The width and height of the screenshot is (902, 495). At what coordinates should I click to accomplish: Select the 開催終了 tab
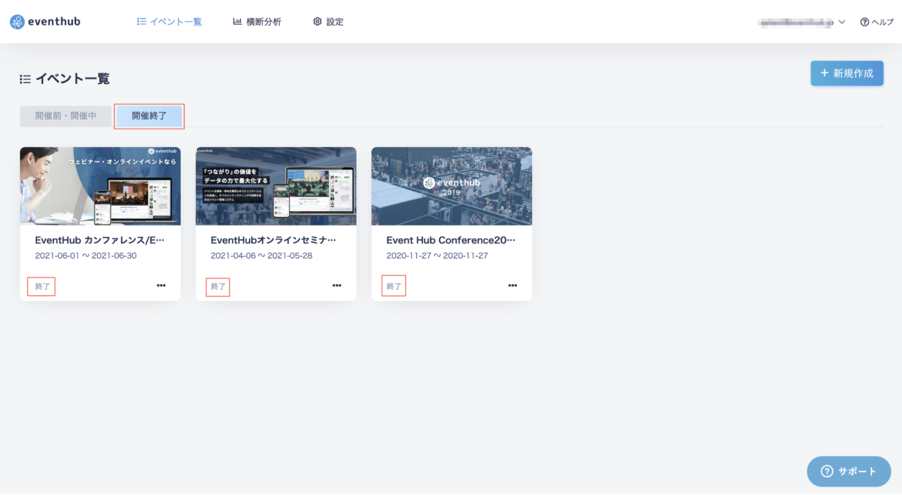tap(149, 116)
